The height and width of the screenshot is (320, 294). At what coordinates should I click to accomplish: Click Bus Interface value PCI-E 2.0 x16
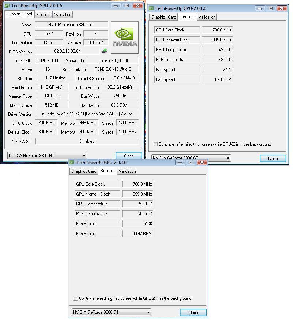click(x=113, y=69)
